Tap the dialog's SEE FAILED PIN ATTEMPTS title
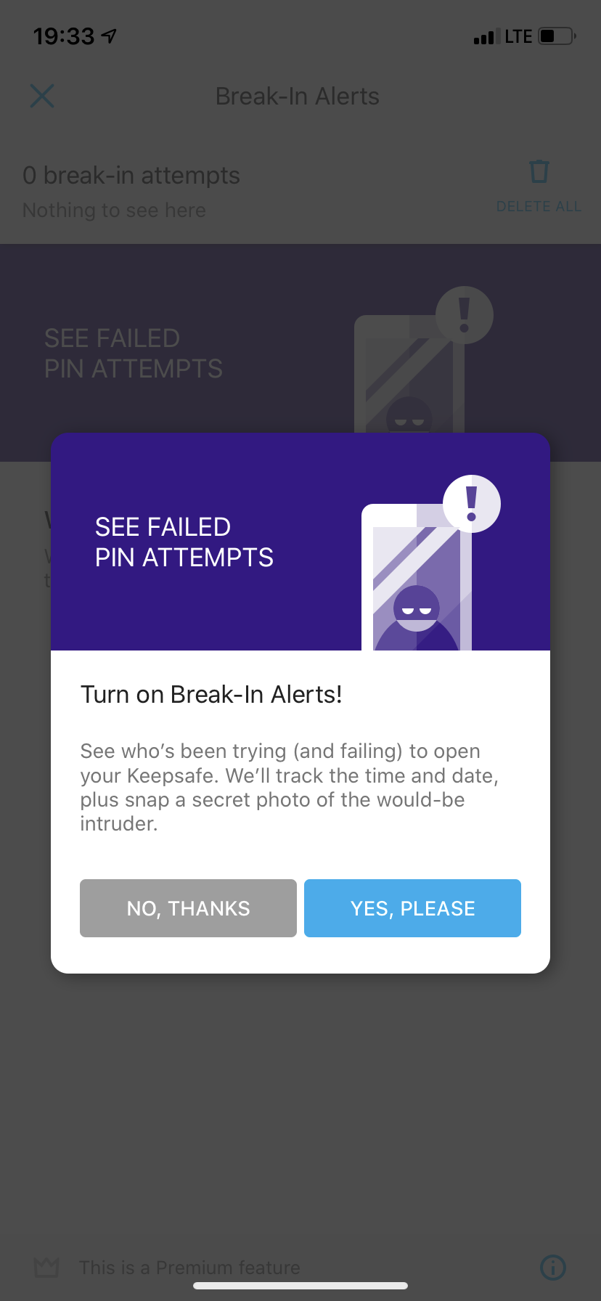Screen dimensions: 601x1301 (184, 542)
